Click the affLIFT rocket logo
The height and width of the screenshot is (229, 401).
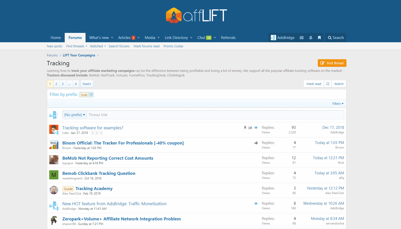pos(196,15)
